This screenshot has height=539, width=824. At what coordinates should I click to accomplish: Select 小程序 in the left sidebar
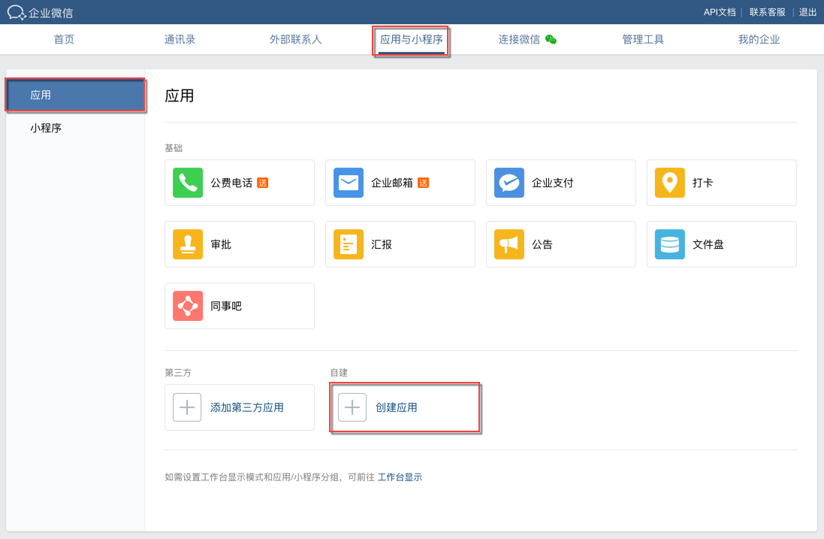tap(46, 128)
